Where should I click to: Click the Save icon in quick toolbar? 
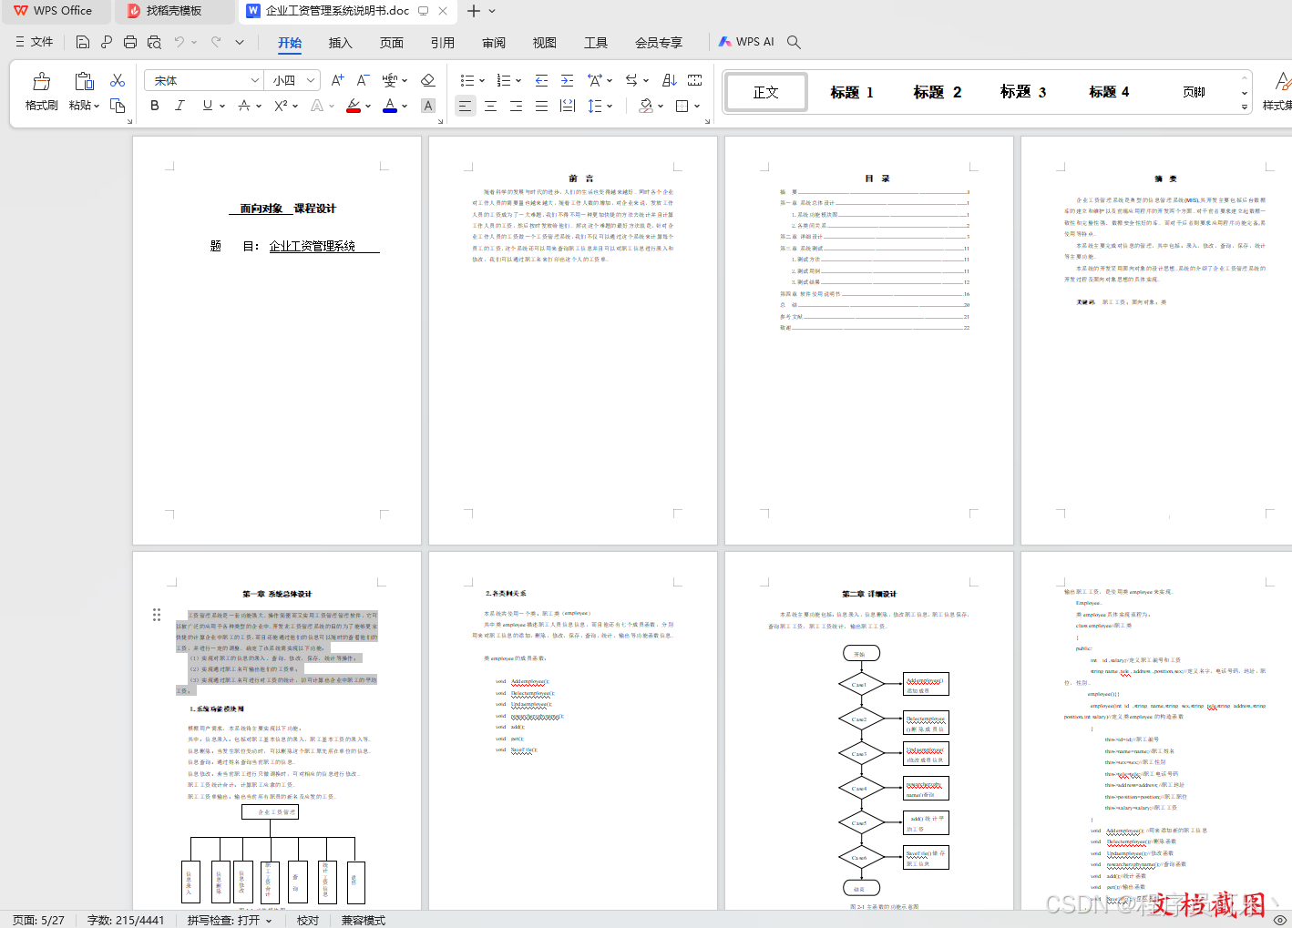coord(83,42)
